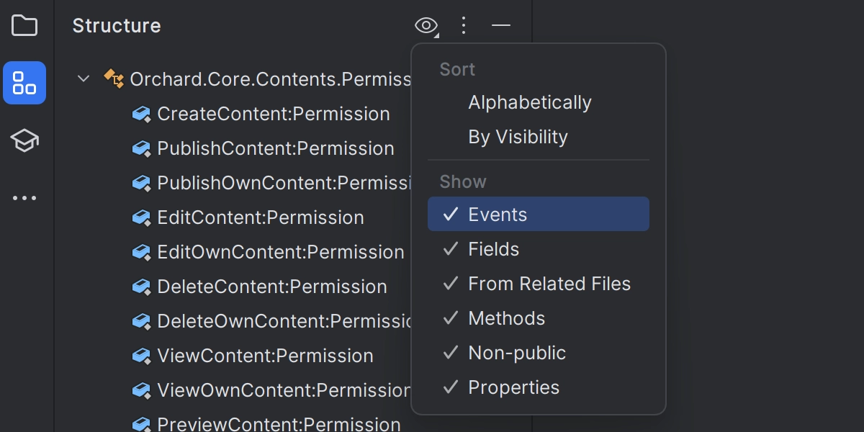This screenshot has height=432, width=864.
Task: Select the DeleteContent:Permission item
Action: coord(272,287)
